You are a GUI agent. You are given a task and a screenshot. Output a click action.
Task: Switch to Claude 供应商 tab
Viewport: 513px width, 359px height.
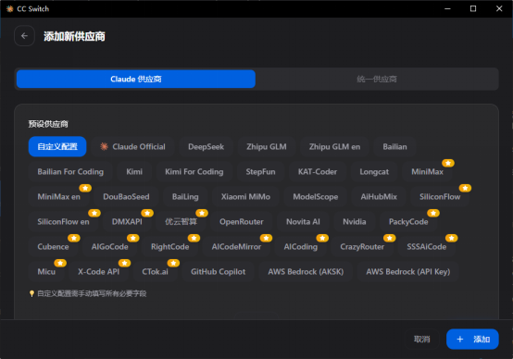coord(136,79)
